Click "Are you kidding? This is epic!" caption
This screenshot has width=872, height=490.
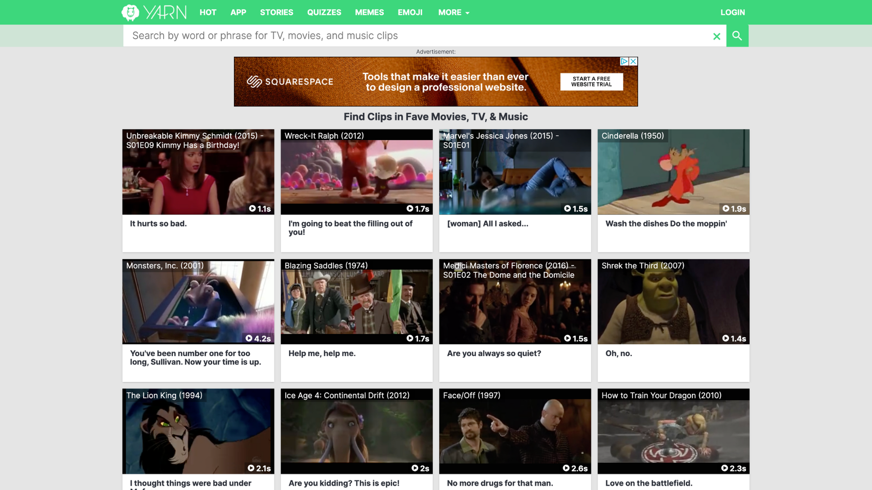pos(344,483)
